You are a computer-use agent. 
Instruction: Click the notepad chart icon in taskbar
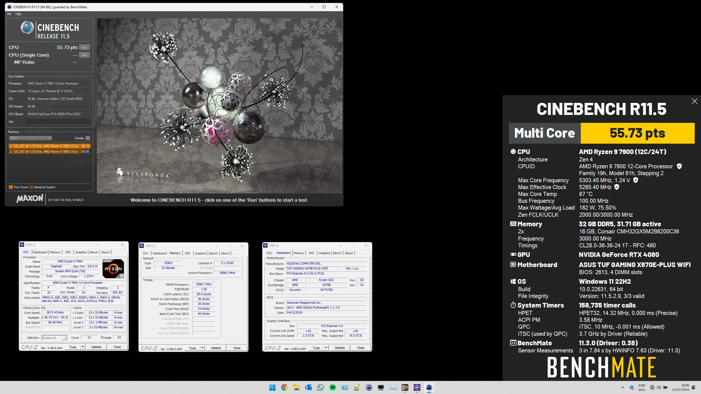point(357,387)
